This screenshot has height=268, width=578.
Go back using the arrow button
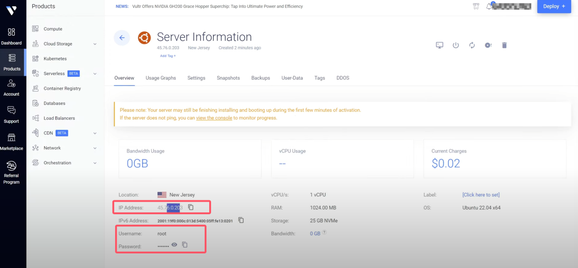pos(122,38)
